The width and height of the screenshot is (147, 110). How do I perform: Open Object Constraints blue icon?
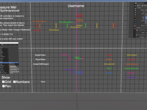click(x=135, y=22)
